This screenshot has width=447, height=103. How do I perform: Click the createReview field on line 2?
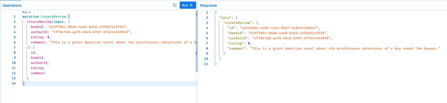[39, 22]
